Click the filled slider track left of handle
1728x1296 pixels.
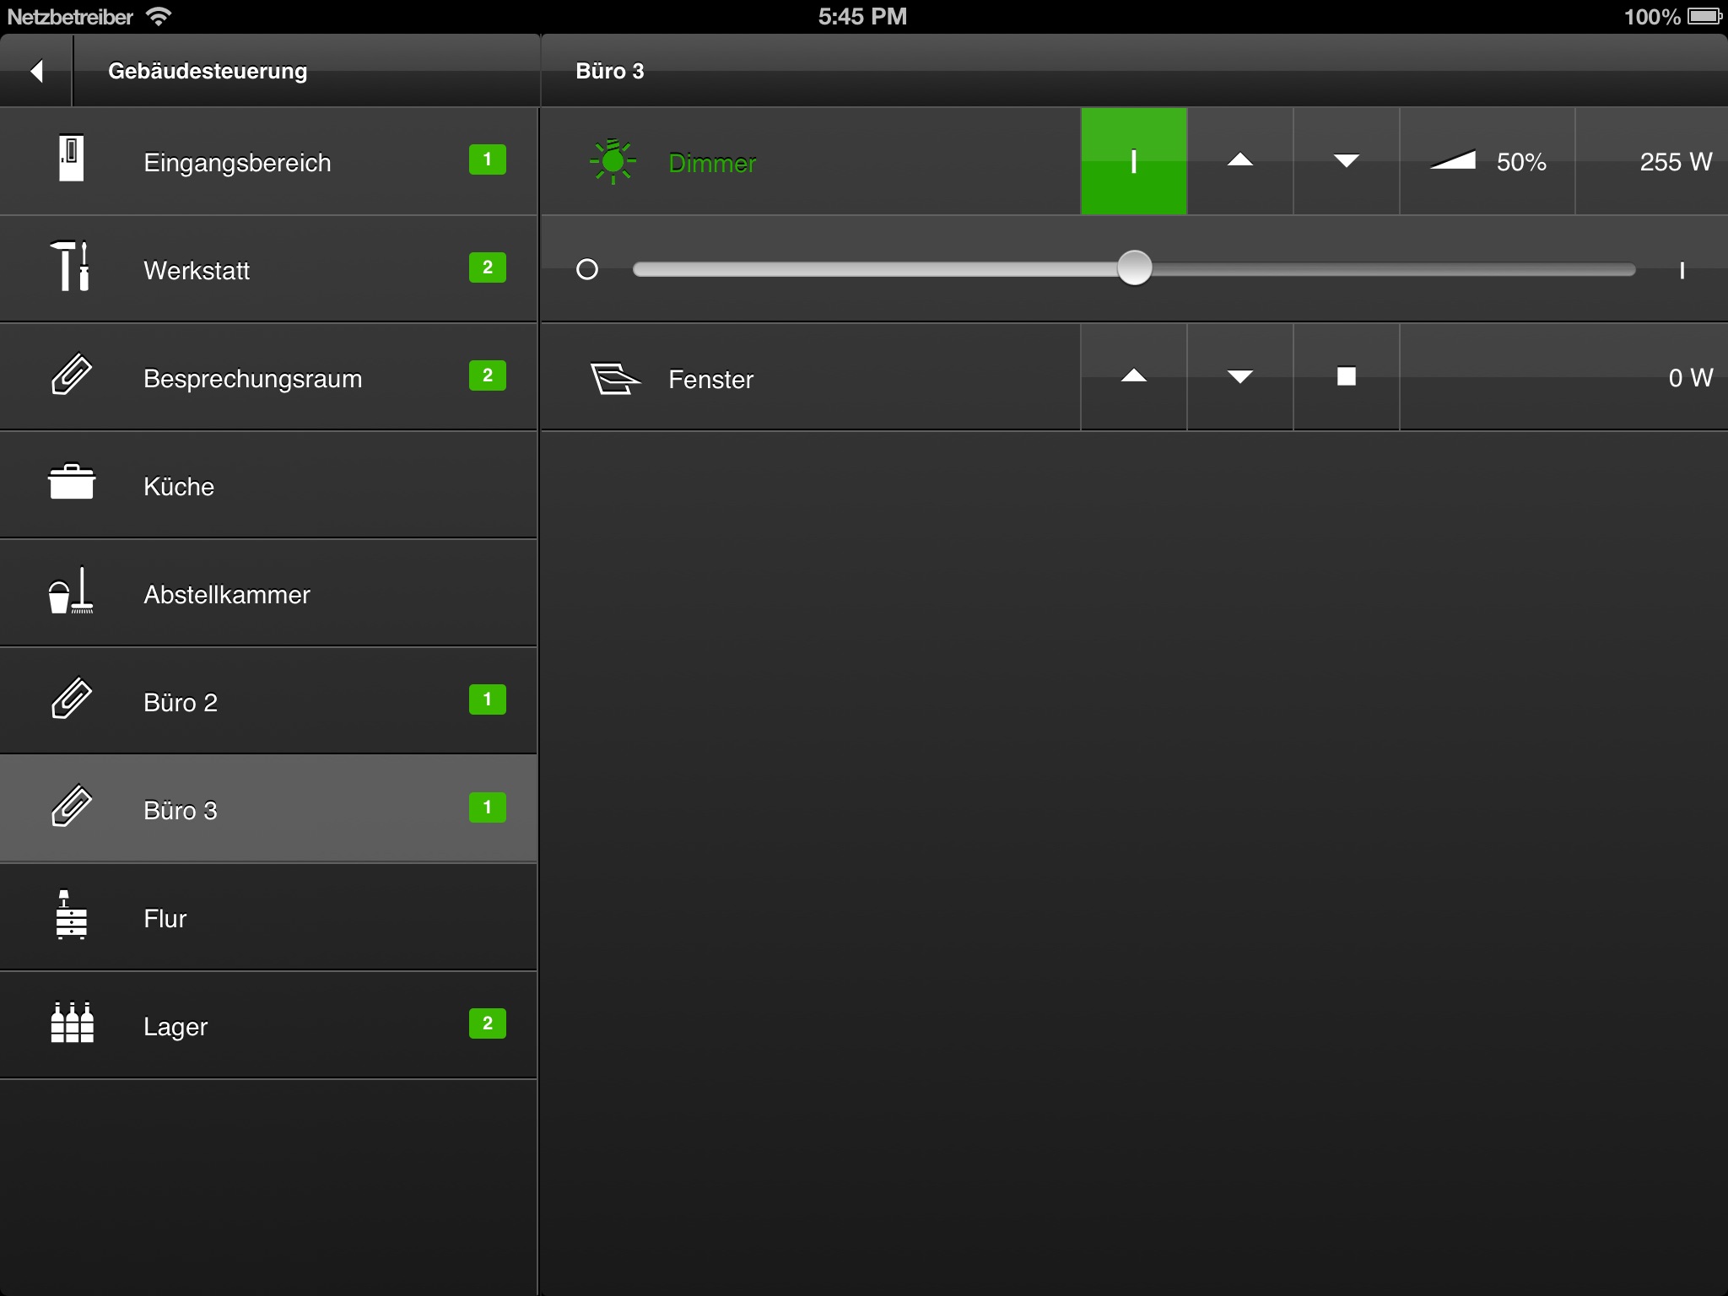[x=874, y=269]
